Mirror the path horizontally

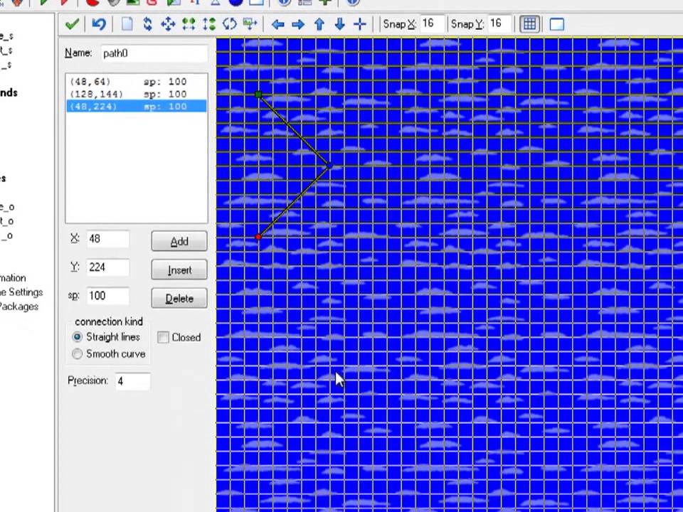pyautogui.click(x=189, y=23)
